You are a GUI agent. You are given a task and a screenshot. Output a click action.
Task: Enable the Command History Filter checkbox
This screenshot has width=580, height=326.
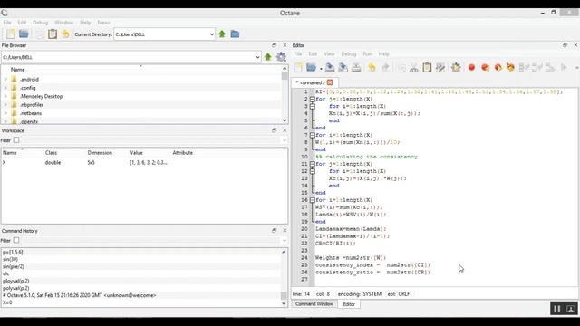tap(16, 240)
